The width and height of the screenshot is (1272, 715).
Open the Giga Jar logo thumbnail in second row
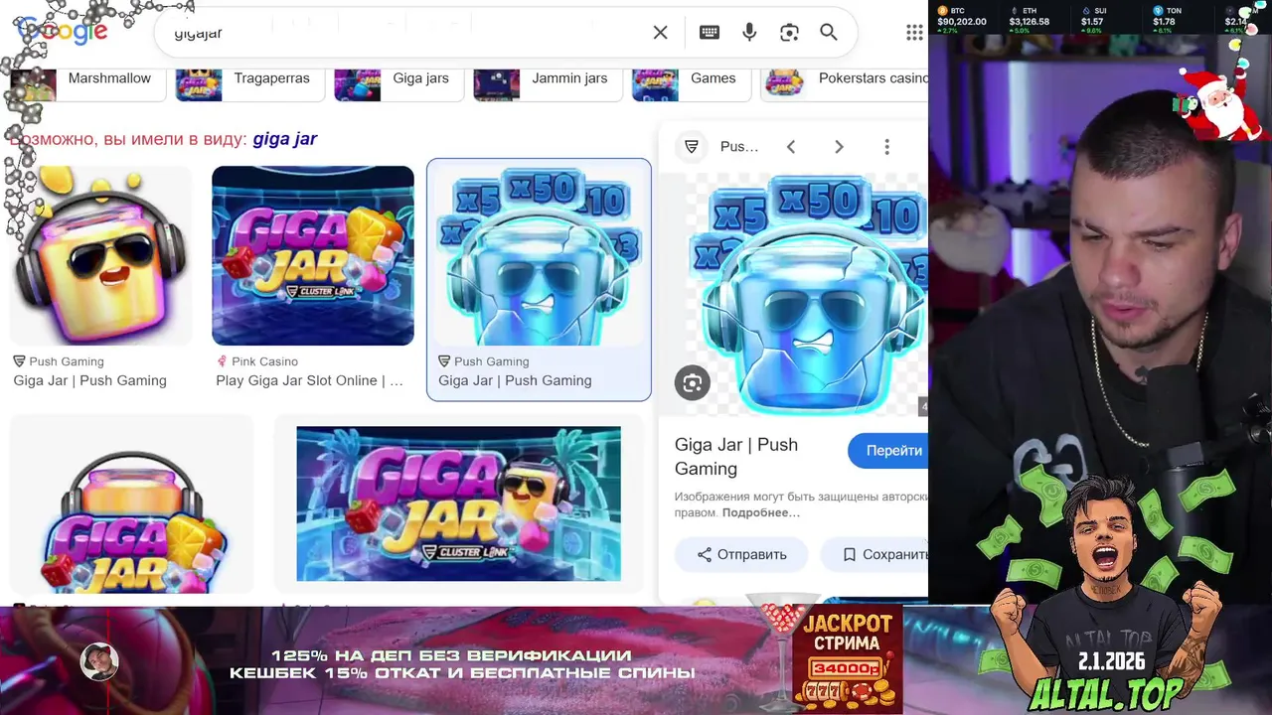[131, 504]
